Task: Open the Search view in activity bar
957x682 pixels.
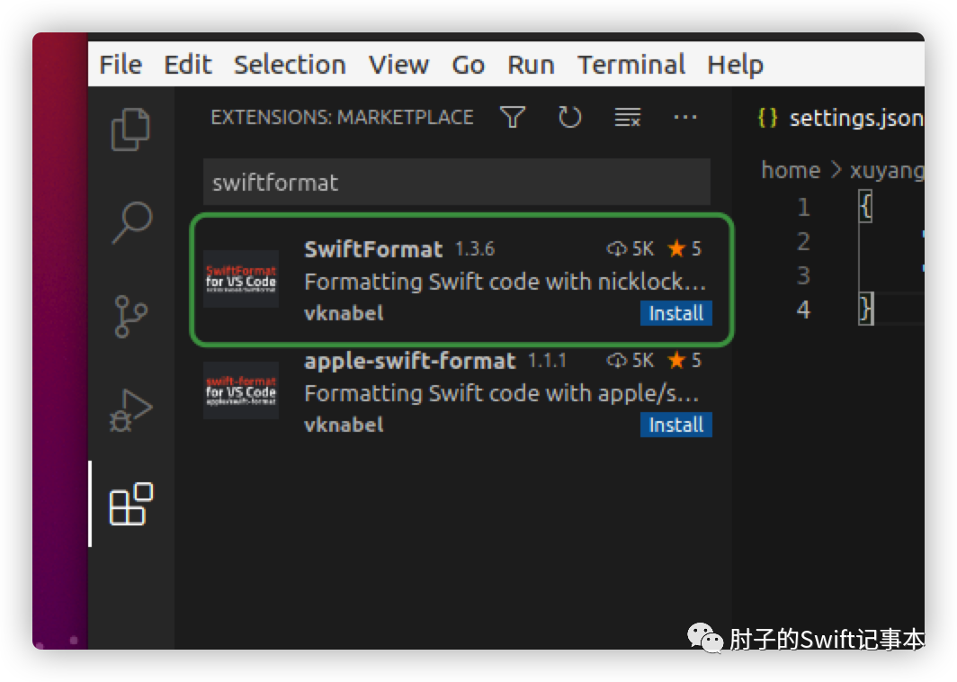Action: click(131, 221)
